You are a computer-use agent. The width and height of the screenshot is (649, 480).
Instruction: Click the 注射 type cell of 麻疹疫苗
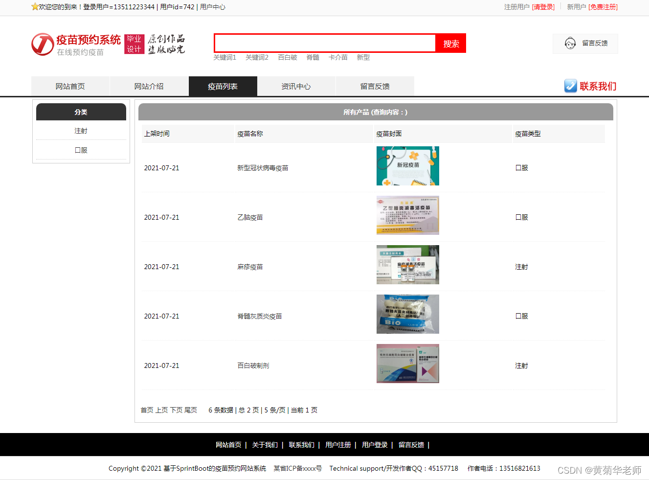(522, 267)
